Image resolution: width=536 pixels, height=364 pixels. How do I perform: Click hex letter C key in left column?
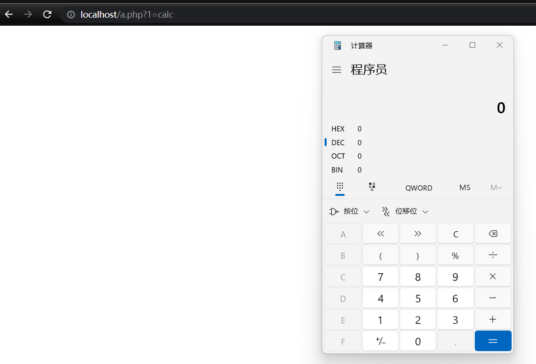point(343,277)
